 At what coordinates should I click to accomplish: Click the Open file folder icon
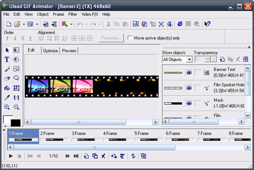point(17,24)
